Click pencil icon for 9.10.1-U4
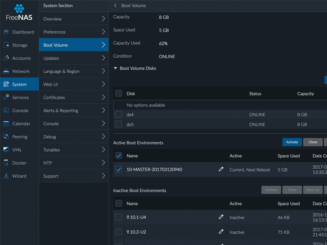 point(221,217)
